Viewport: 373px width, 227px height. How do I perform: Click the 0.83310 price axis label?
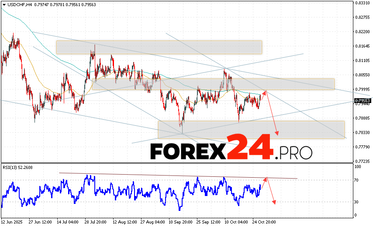(363, 3)
